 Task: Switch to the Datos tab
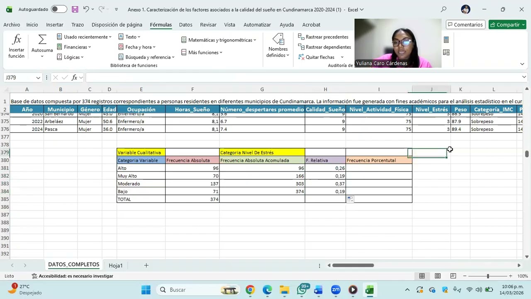pyautogui.click(x=185, y=25)
